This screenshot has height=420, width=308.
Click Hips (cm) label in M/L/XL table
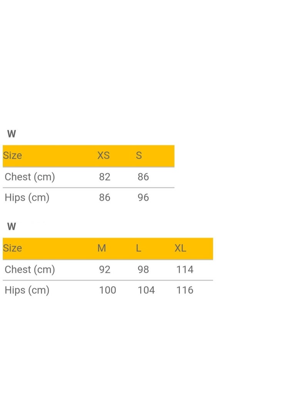27,290
